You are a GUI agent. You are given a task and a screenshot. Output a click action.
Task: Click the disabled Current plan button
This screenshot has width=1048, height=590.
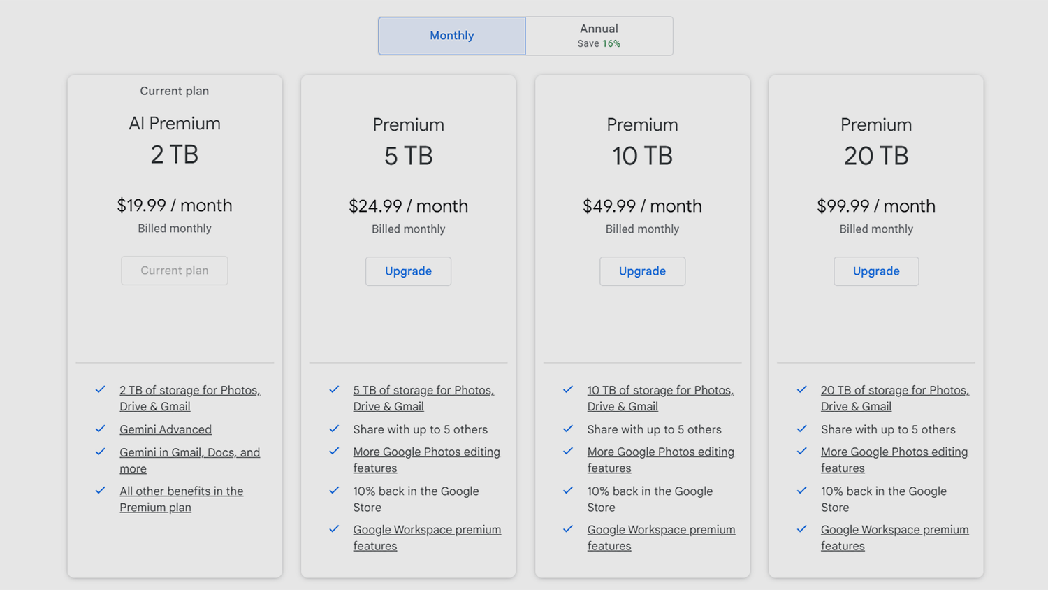175,271
